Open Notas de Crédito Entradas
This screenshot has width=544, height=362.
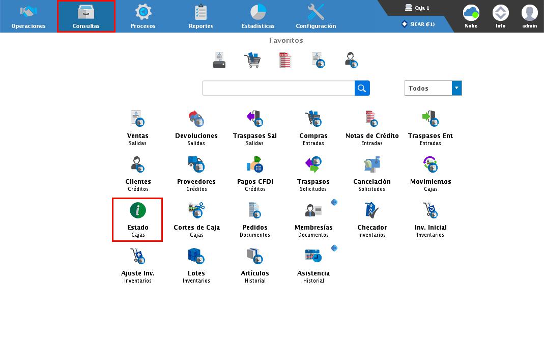371,119
